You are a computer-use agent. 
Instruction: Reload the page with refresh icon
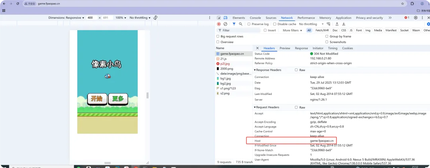coord(18,4)
